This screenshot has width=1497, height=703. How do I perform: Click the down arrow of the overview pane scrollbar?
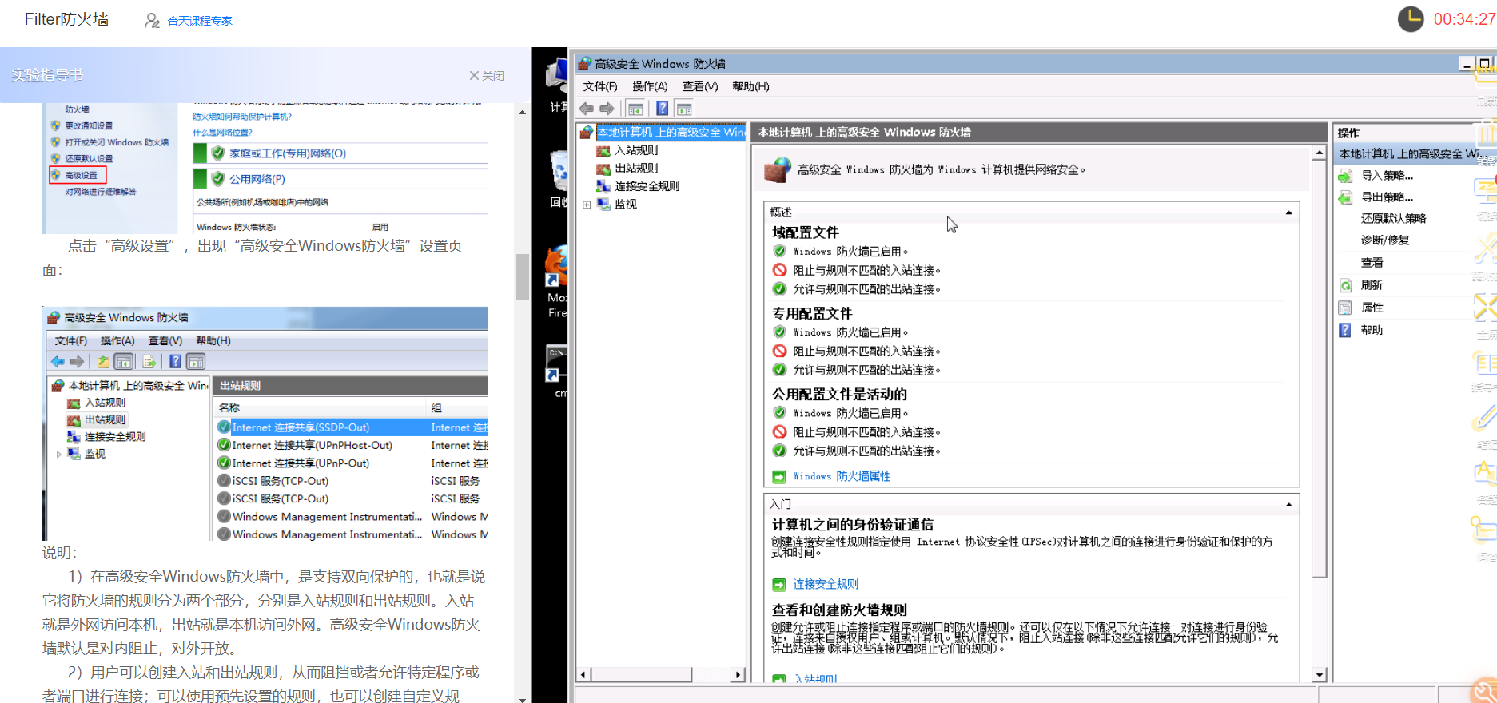click(1319, 675)
